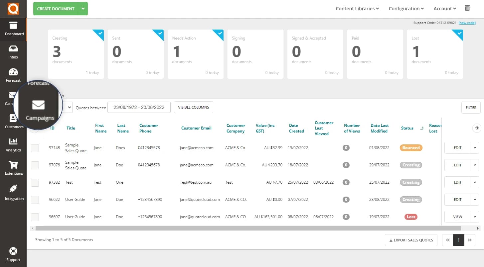This screenshot has height=267, width=484.
Task: Open the Support panel
Action: tap(13, 255)
